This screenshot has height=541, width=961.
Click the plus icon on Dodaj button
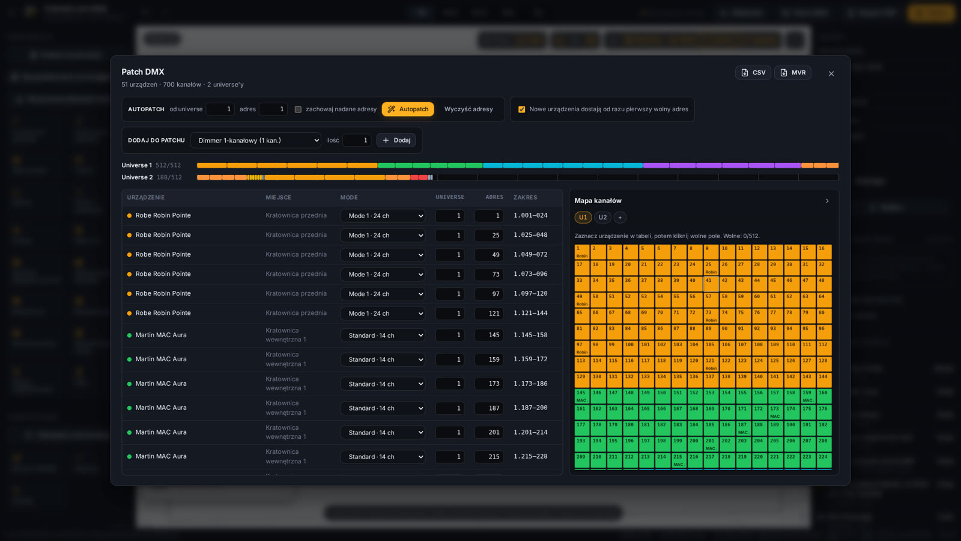coord(386,140)
